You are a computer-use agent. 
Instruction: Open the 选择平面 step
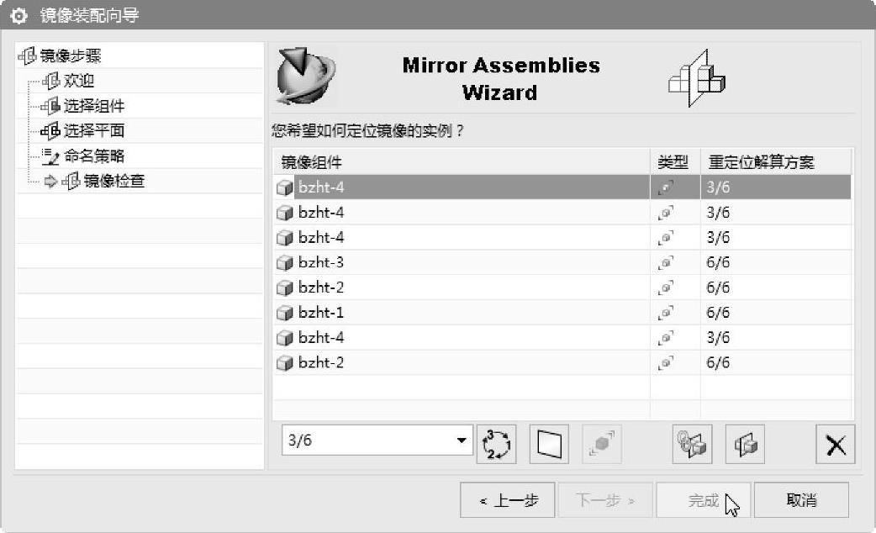tap(94, 131)
